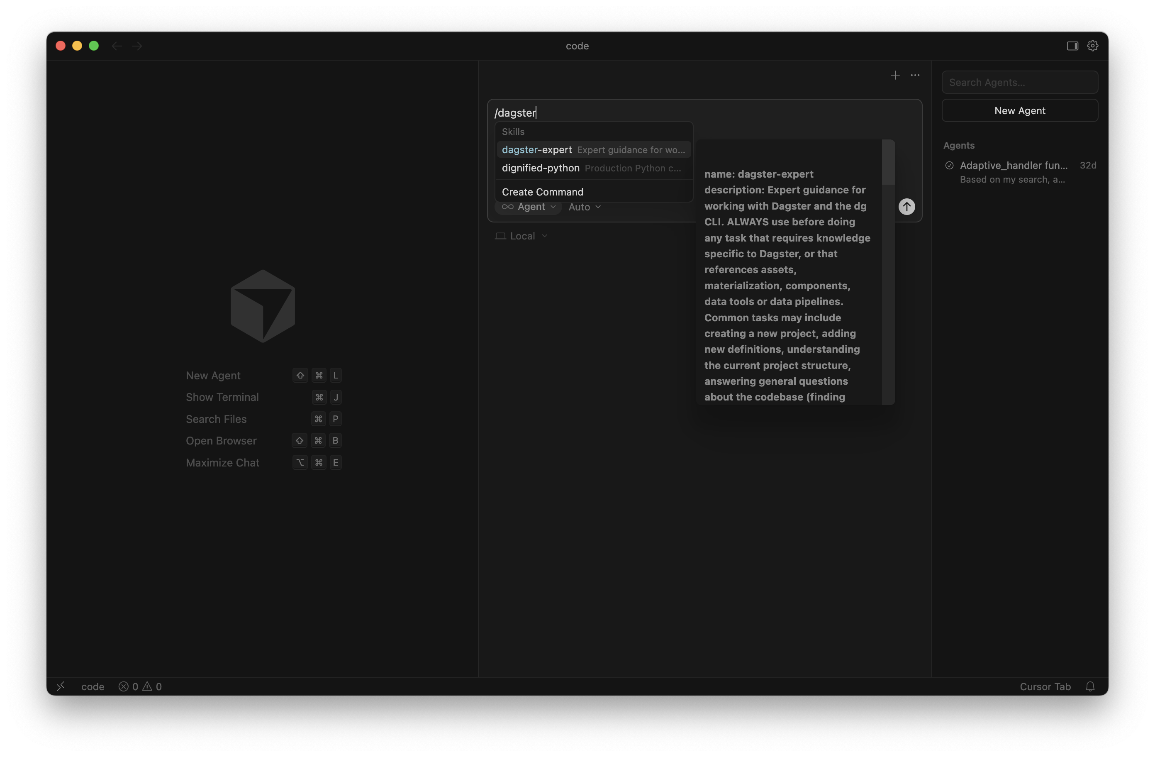Click inside the Search Agents field
This screenshot has width=1155, height=757.
1020,82
